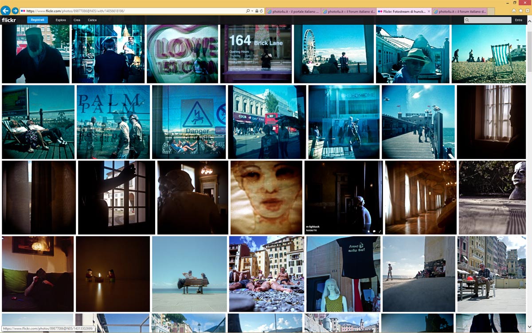Click the browser Back arrow button

6,11
